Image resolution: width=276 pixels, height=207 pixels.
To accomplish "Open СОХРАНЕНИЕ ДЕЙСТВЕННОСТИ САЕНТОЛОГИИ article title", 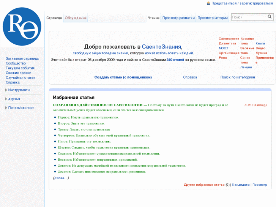I will [x=98, y=105].
